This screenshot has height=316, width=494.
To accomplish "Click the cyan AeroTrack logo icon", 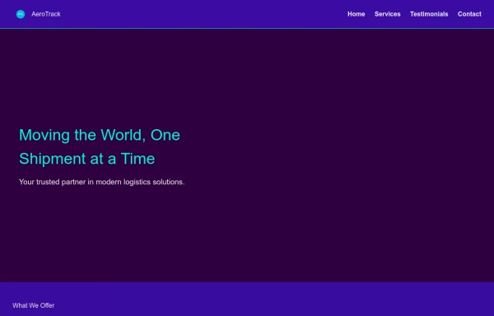I will point(21,14).
